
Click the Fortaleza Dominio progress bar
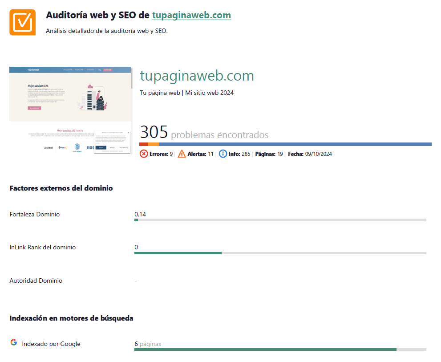280,220
